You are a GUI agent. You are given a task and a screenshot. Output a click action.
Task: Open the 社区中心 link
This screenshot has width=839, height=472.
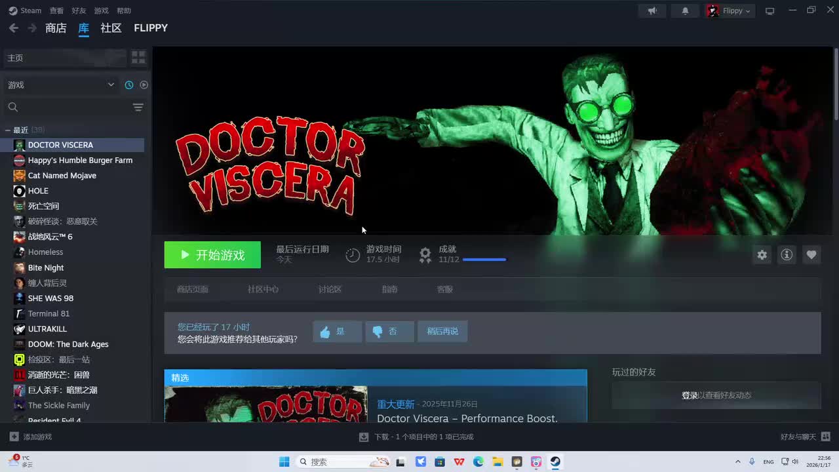coord(263,289)
